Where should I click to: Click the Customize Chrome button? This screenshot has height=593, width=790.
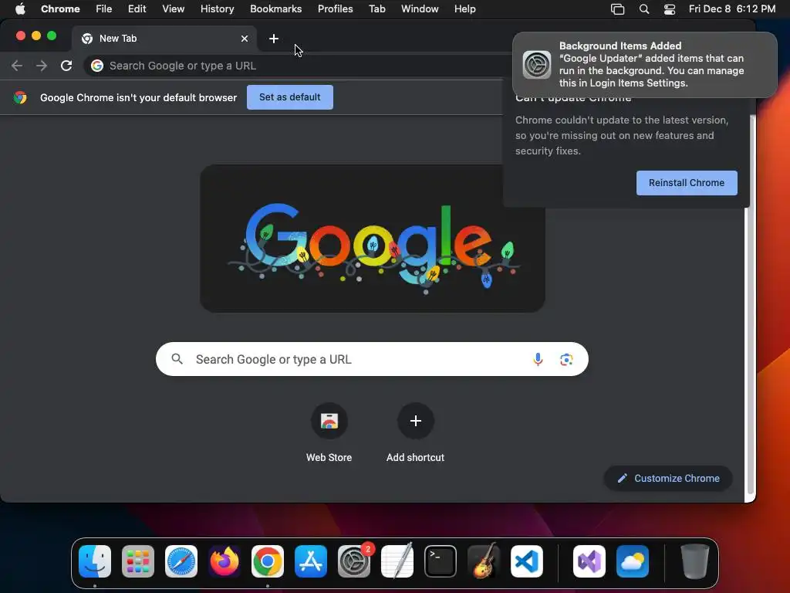(669, 479)
